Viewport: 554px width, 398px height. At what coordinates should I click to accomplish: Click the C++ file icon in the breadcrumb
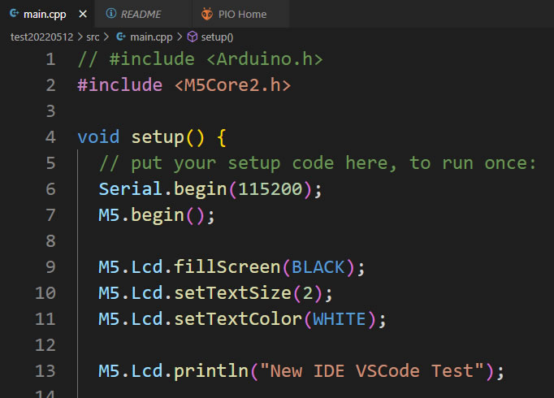(121, 37)
